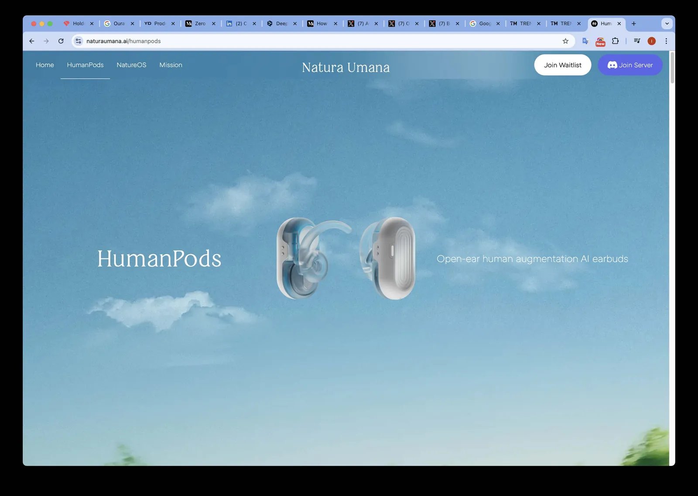Click the forward navigation arrow
Viewport: 698px width, 496px height.
pos(46,41)
